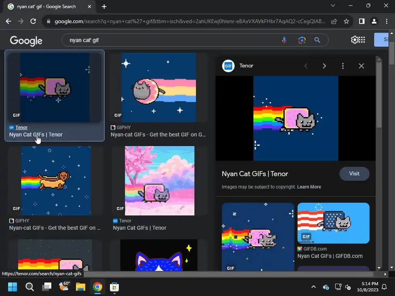This screenshot has height=296, width=395.
Task: Bookmark this page with the star icon
Action: [346, 22]
